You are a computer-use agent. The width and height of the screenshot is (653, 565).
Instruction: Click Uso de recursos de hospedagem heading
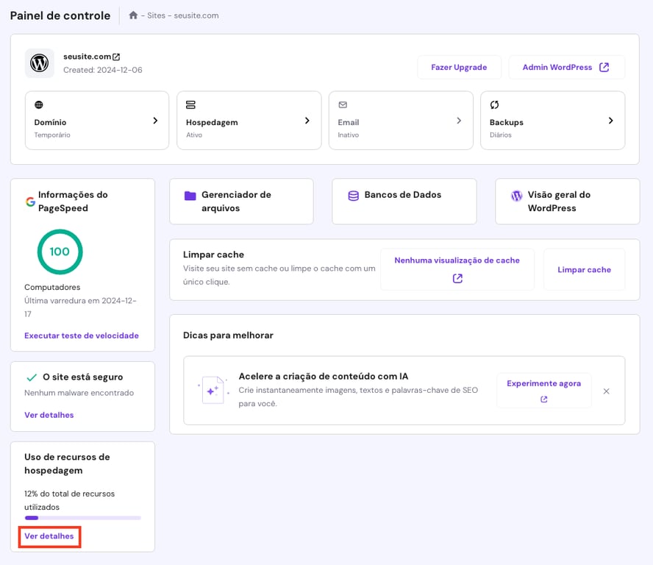click(x=67, y=463)
